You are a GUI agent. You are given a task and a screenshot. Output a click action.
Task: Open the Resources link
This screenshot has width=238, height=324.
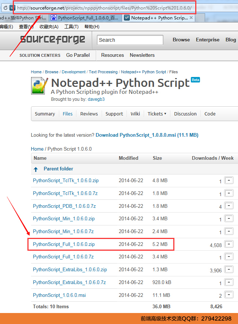113,55
